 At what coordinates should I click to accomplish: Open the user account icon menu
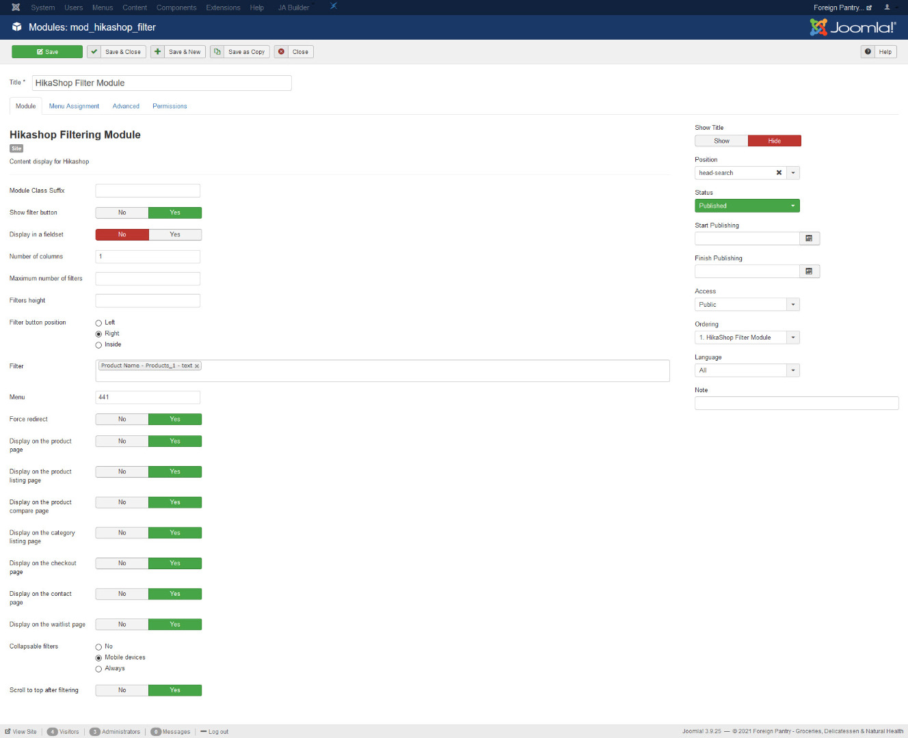point(887,8)
